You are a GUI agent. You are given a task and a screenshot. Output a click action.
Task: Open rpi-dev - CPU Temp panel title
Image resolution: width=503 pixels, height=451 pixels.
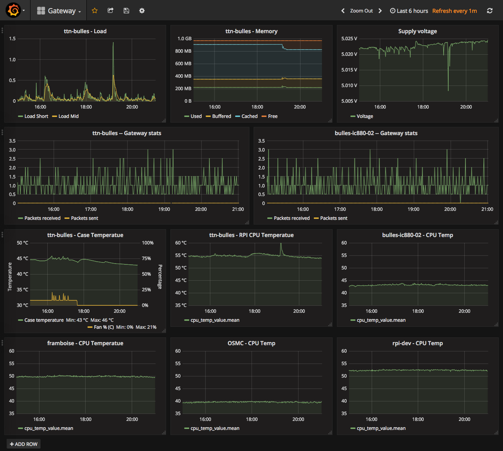(x=417, y=343)
